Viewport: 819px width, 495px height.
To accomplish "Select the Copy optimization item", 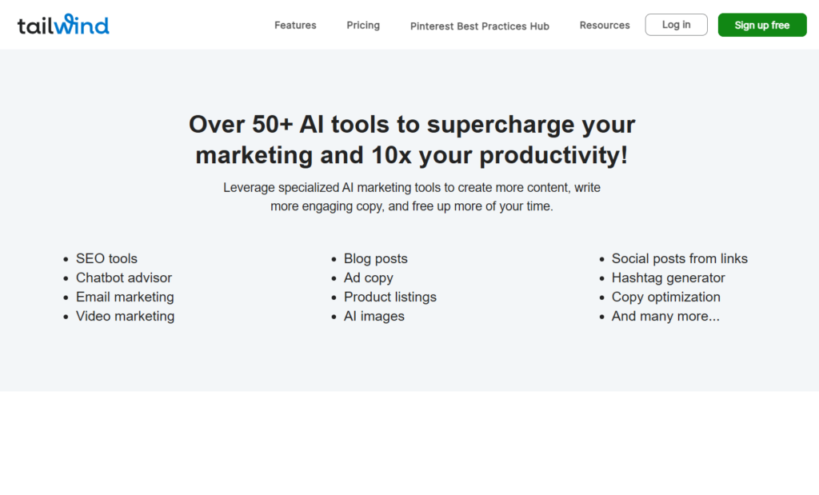I will (666, 297).
